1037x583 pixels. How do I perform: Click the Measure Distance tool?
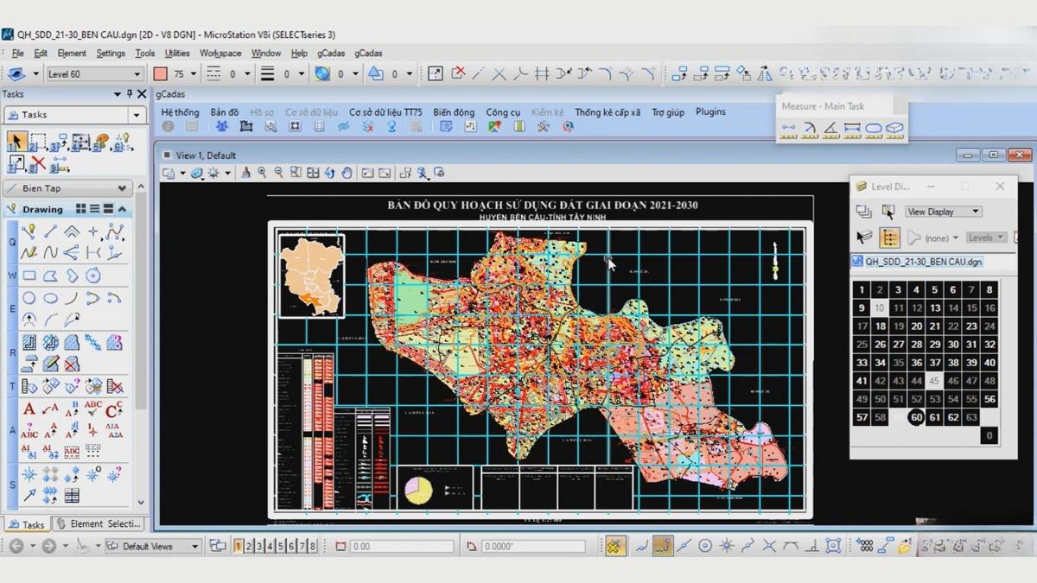(x=788, y=129)
